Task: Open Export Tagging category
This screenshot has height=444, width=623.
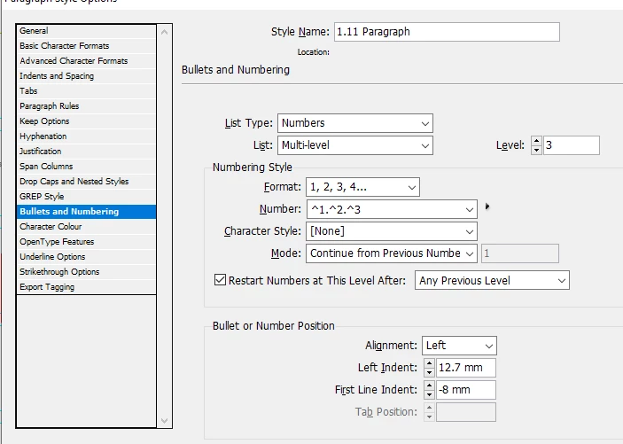Action: click(86, 287)
